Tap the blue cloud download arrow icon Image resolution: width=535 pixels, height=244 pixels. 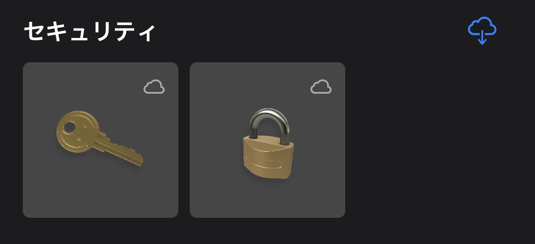pos(482,30)
